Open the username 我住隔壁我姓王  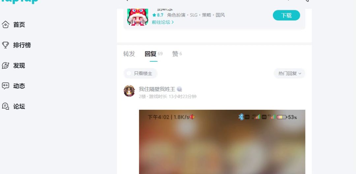tap(157, 89)
